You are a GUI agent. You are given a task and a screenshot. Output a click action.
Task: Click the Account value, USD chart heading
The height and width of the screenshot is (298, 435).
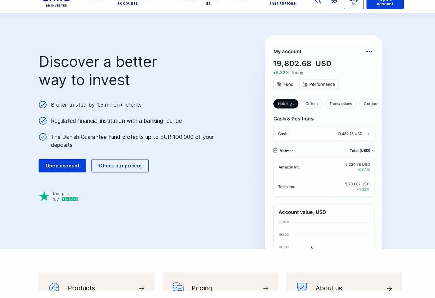302,212
